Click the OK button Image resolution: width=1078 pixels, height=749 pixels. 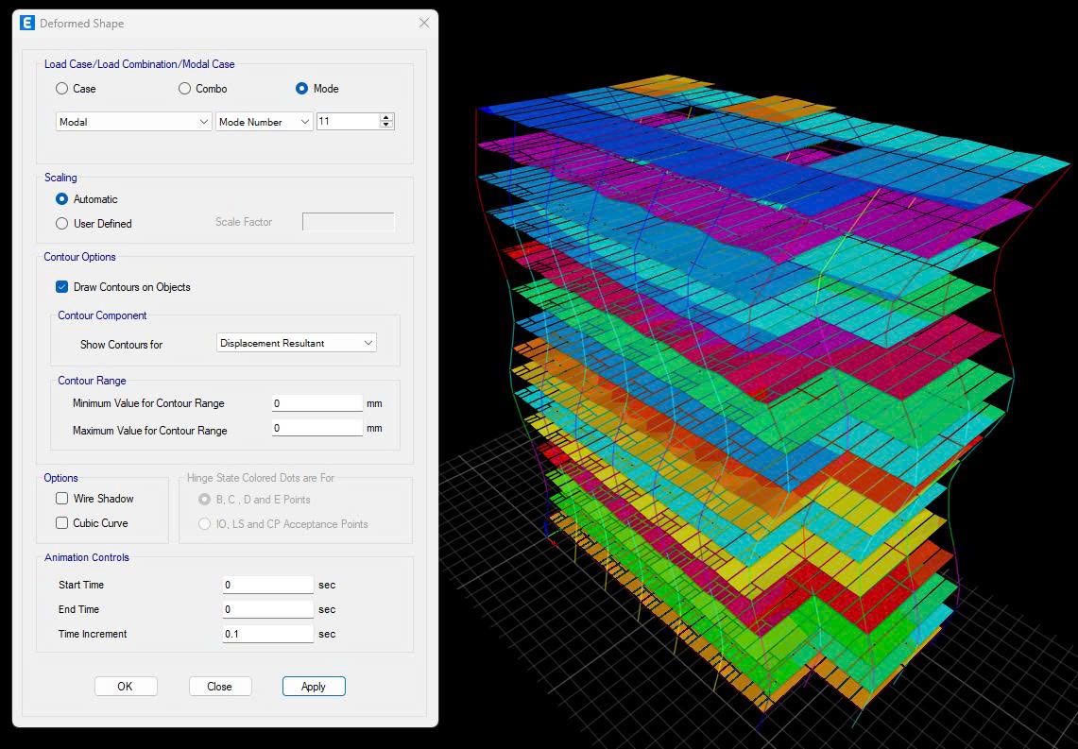click(x=126, y=687)
